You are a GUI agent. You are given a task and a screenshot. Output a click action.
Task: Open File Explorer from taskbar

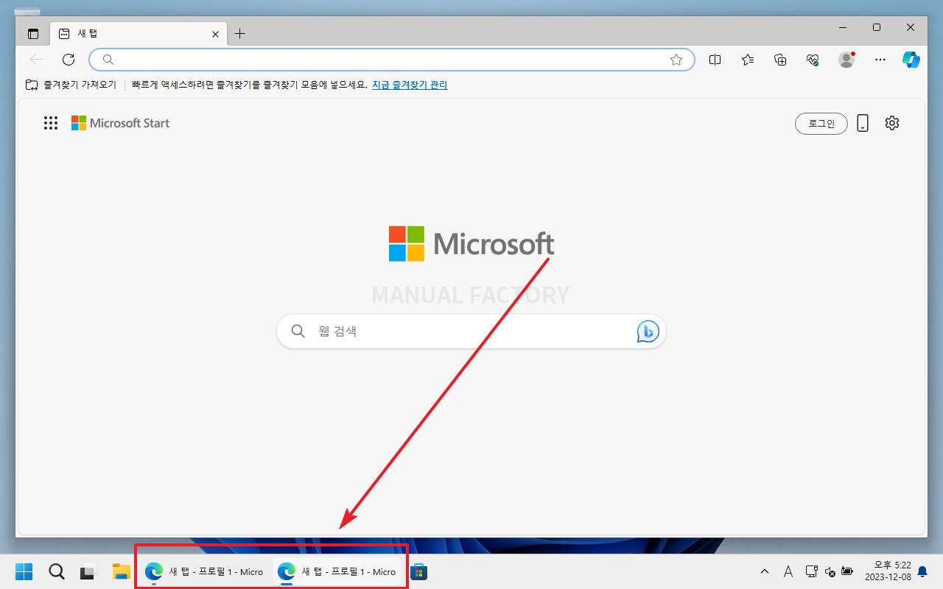122,571
